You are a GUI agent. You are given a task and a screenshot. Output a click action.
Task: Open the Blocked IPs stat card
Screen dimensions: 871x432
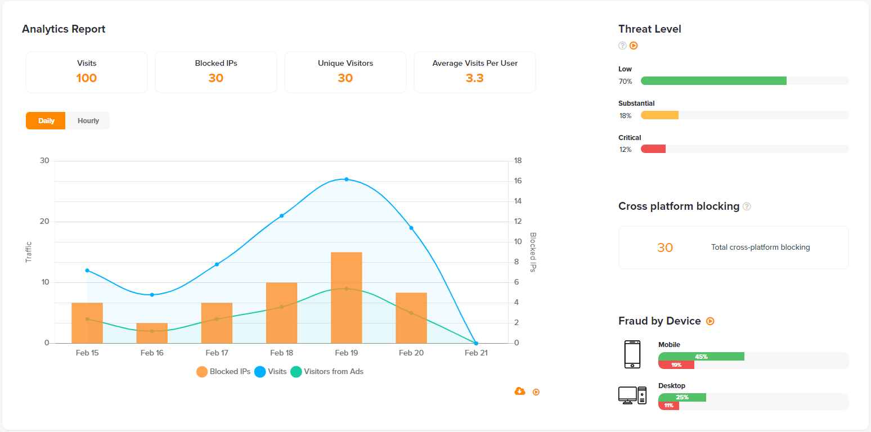coord(216,72)
